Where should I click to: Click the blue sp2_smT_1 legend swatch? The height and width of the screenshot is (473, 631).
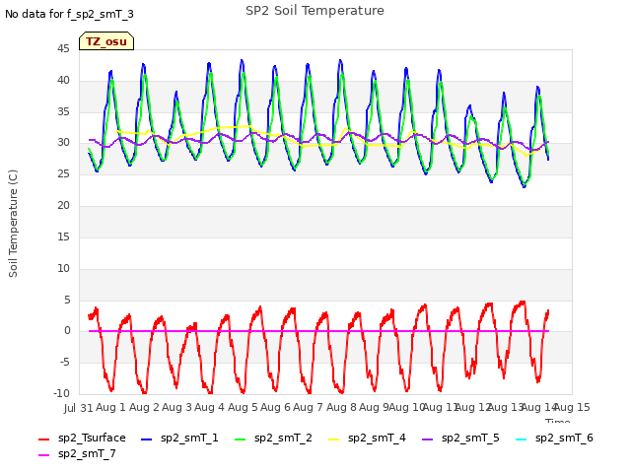(x=147, y=439)
